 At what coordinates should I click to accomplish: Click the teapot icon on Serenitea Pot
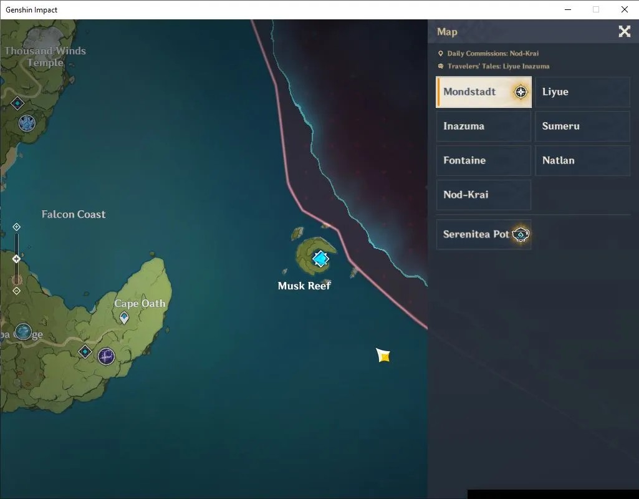click(x=521, y=235)
